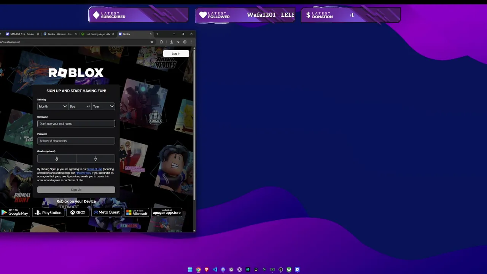Bookmark this page with the star icon
Image resolution: width=487 pixels, height=274 pixels.
(x=152, y=42)
